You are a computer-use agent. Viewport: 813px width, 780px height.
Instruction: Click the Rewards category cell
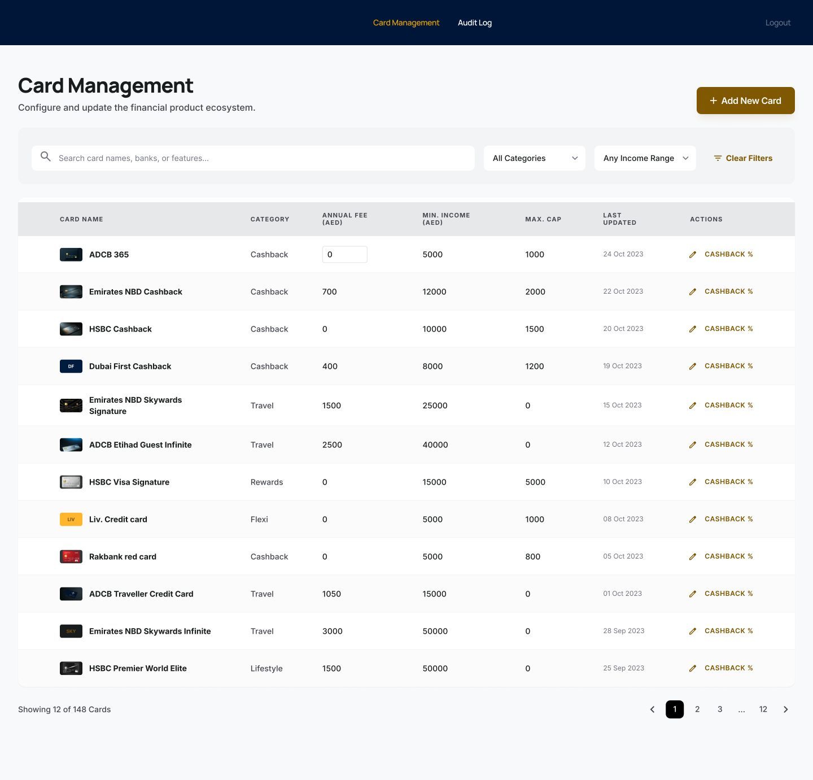[267, 482]
